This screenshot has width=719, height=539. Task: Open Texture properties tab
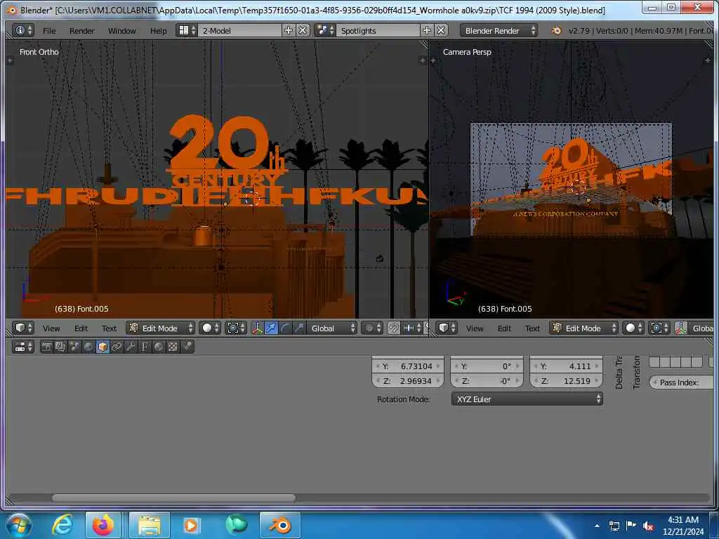tap(173, 347)
